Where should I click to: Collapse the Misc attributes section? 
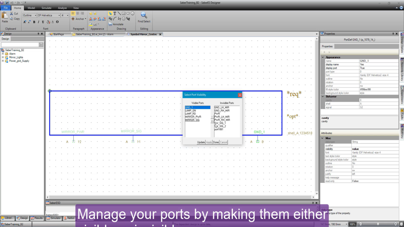click(323, 138)
